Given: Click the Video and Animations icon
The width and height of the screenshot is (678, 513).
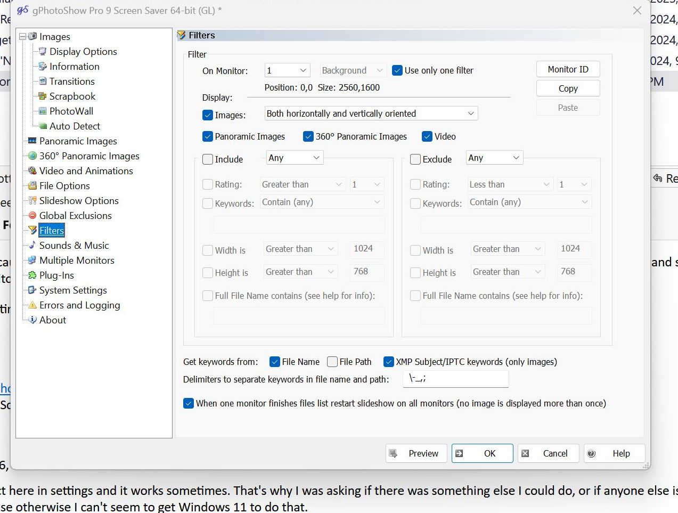Looking at the screenshot, I should click(x=32, y=170).
